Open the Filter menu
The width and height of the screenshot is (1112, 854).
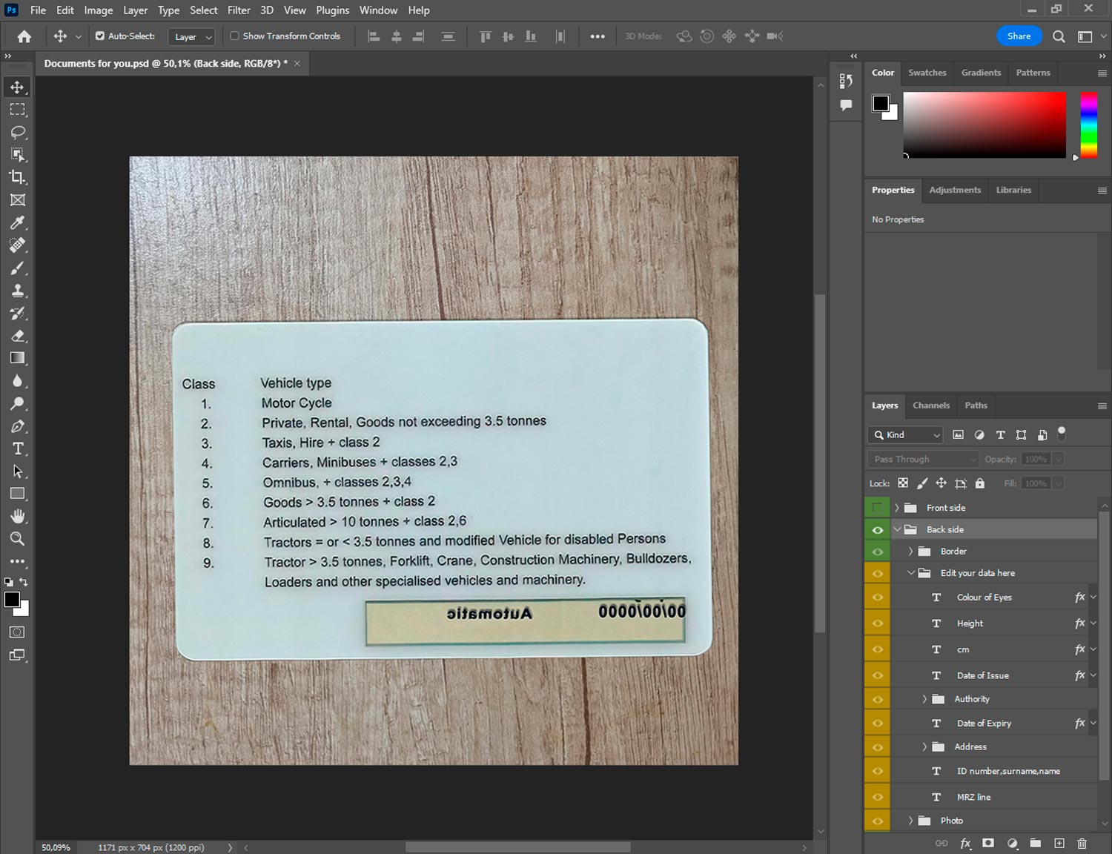click(x=238, y=10)
